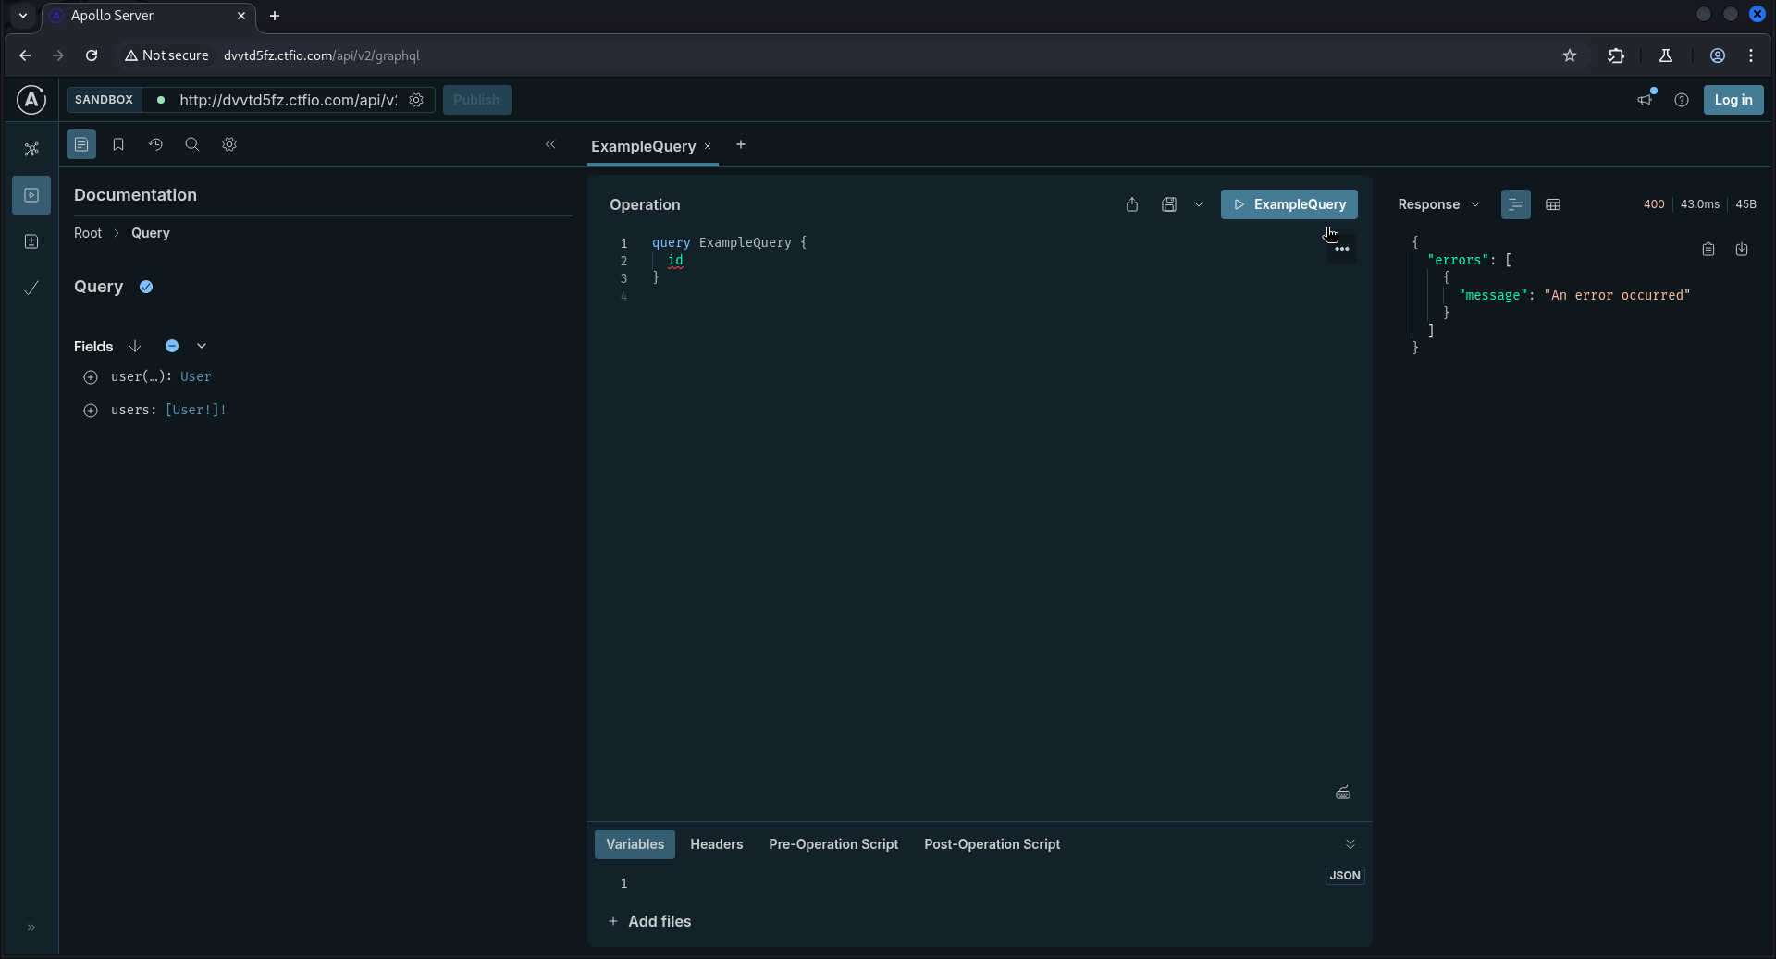Switch response to JSON view

pyautogui.click(x=1515, y=204)
